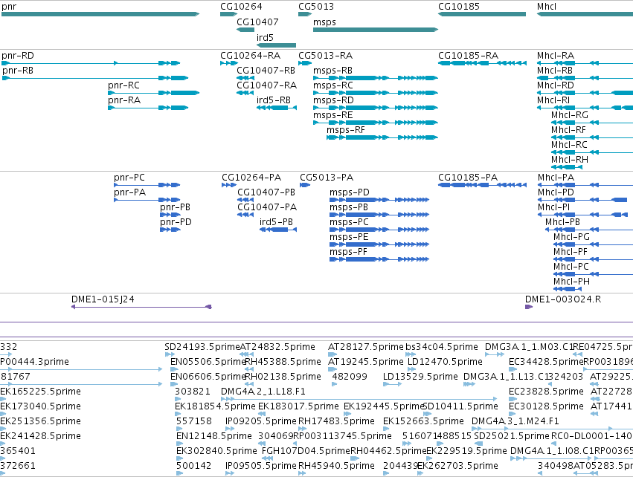Click the msps gene name label
This screenshot has width=633, height=477.
coord(324,22)
